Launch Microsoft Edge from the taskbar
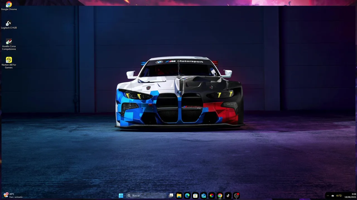 tap(187, 196)
